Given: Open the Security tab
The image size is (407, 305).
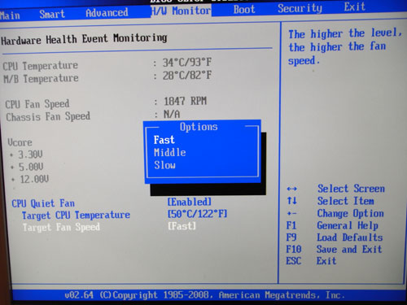Looking at the screenshot, I should click(x=300, y=8).
